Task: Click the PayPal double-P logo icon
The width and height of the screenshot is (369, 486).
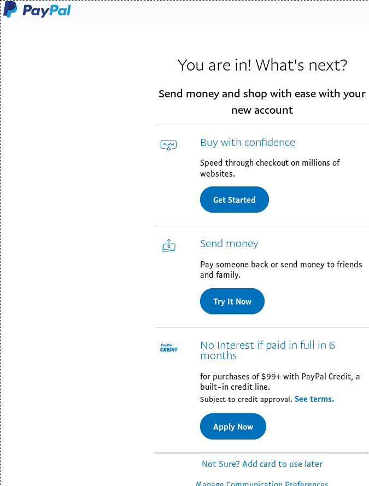Action: coord(10,10)
